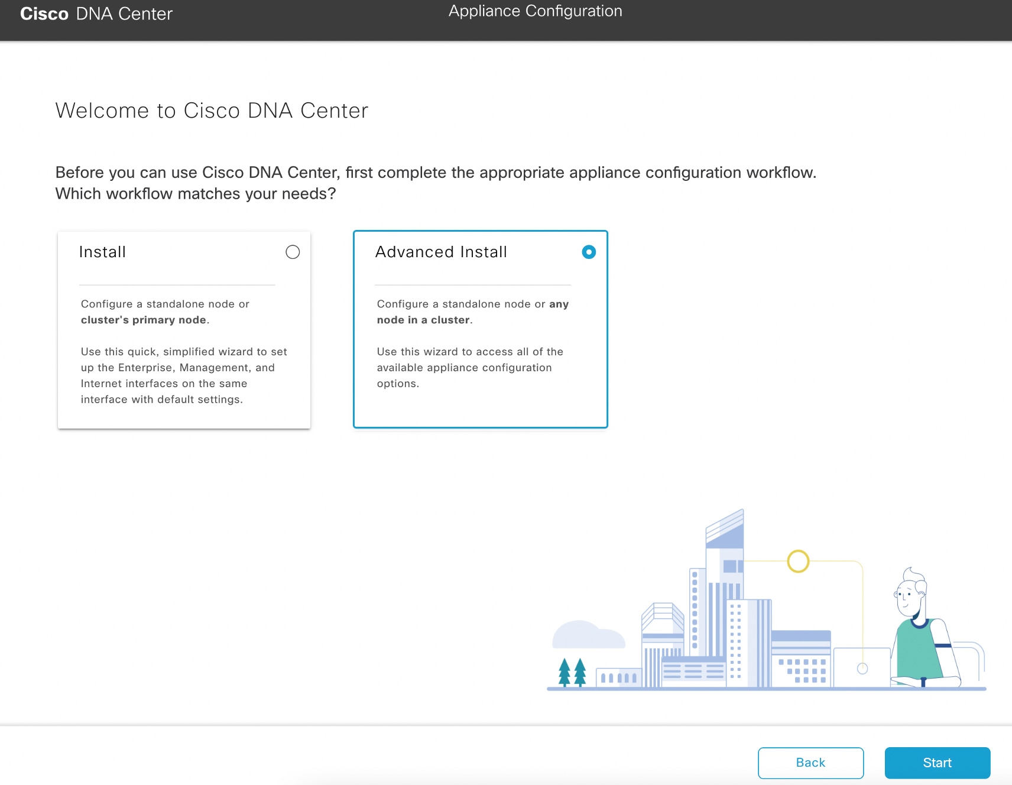
Task: Click the 'node in a cluster' bold text
Action: click(423, 320)
